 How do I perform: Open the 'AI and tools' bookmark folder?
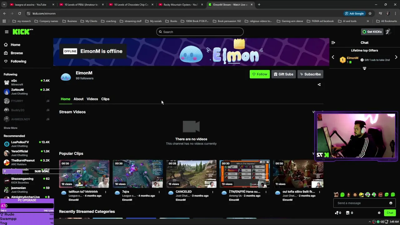347,21
